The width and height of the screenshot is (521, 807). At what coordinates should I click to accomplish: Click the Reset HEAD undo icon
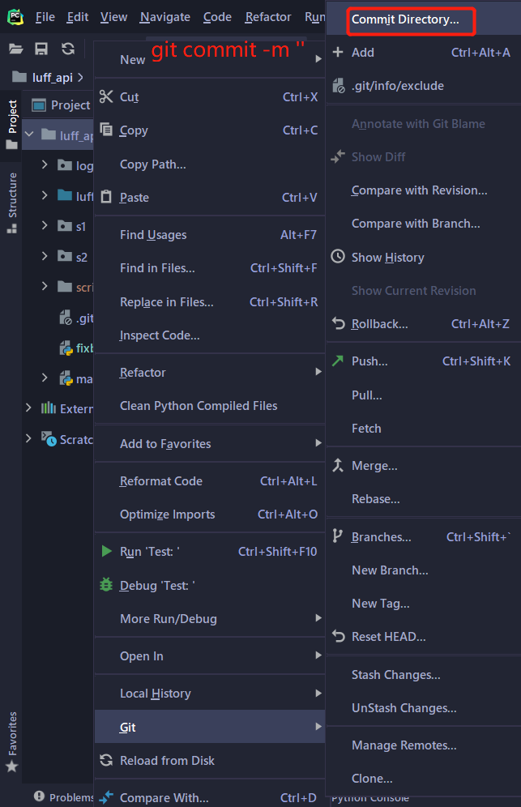pos(338,636)
